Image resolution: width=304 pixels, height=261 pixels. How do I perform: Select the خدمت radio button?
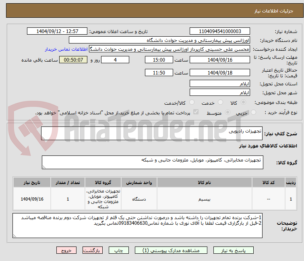pyautogui.click(x=220, y=102)
